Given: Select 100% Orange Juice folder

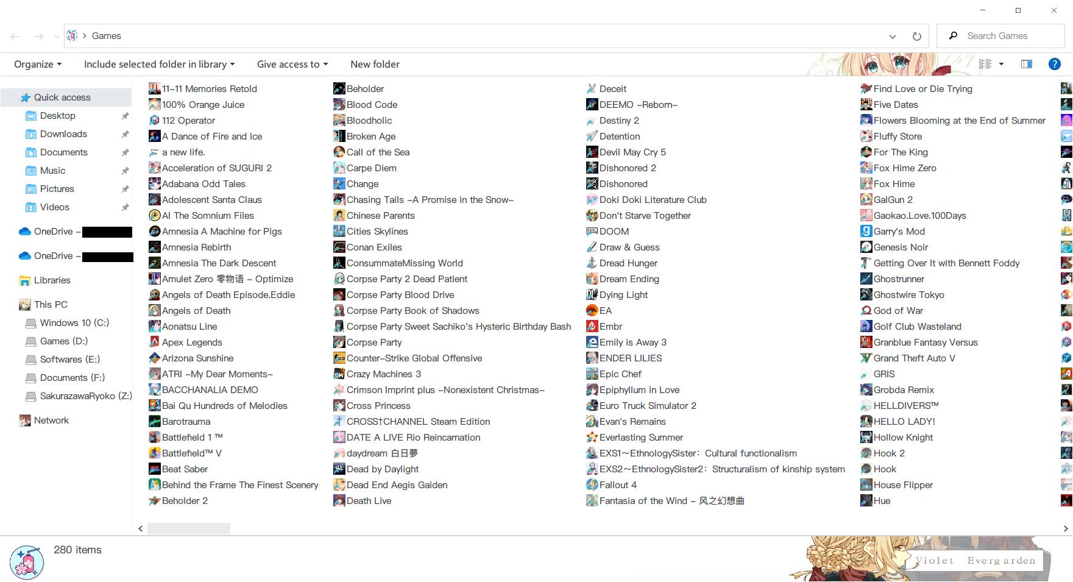Looking at the screenshot, I should 203,105.
